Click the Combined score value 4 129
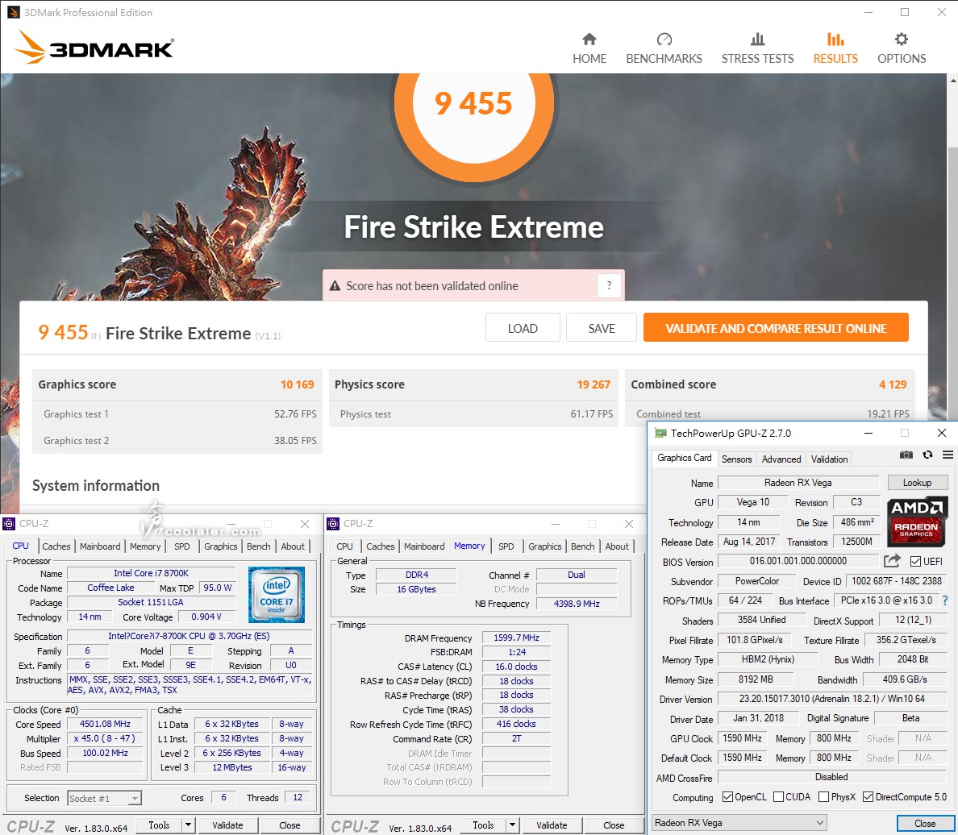This screenshot has width=958, height=835. (x=893, y=384)
